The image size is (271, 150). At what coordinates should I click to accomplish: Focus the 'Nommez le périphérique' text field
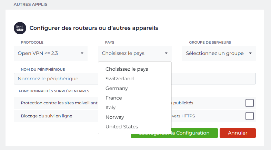[x=55, y=79]
